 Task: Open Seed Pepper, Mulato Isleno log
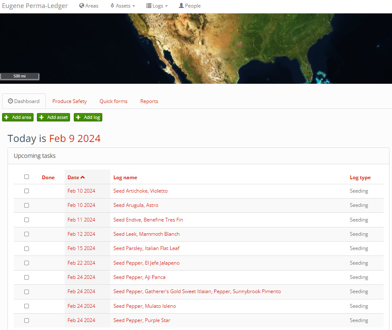tap(145, 306)
